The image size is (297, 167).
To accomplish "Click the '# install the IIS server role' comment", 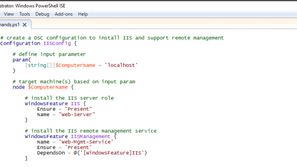I will click(69, 98).
